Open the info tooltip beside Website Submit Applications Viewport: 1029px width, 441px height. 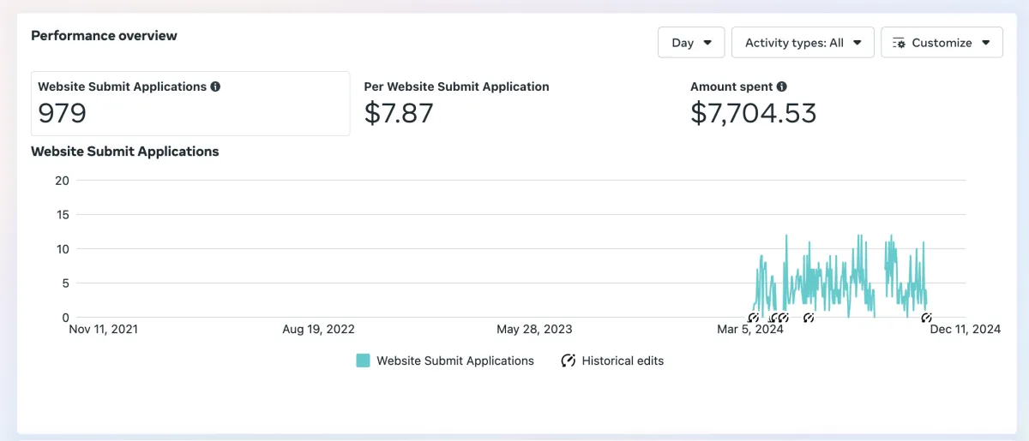[x=215, y=86]
